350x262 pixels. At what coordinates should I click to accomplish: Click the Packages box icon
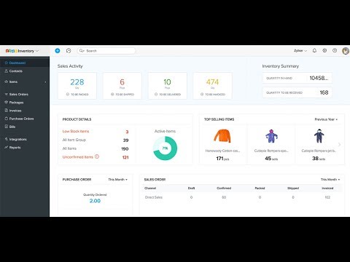pyautogui.click(x=7, y=103)
